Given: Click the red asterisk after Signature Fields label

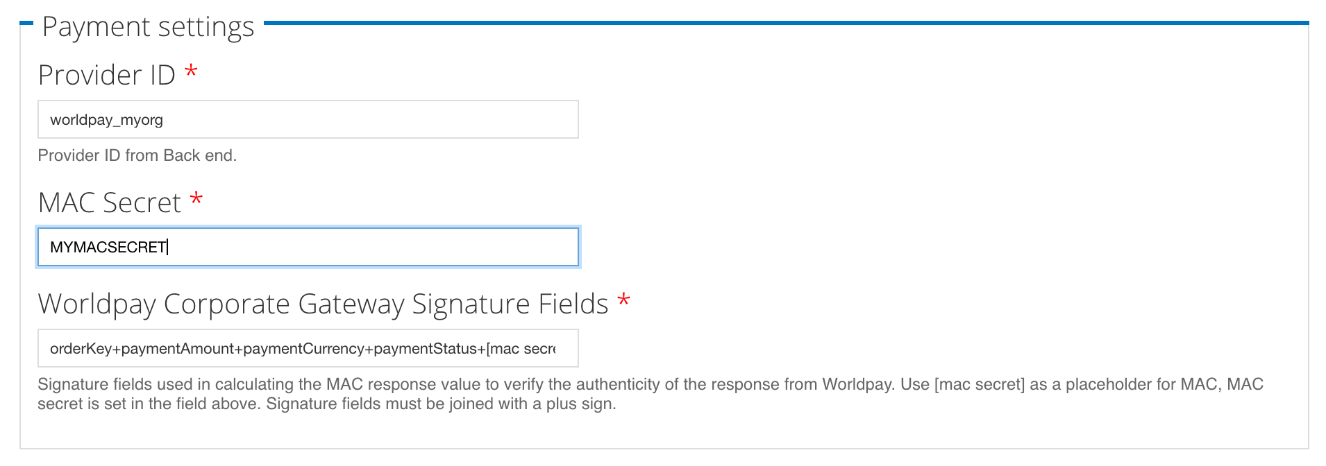Looking at the screenshot, I should coord(624,300).
